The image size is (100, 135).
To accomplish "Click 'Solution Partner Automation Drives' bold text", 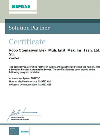I will pos(31,70).
